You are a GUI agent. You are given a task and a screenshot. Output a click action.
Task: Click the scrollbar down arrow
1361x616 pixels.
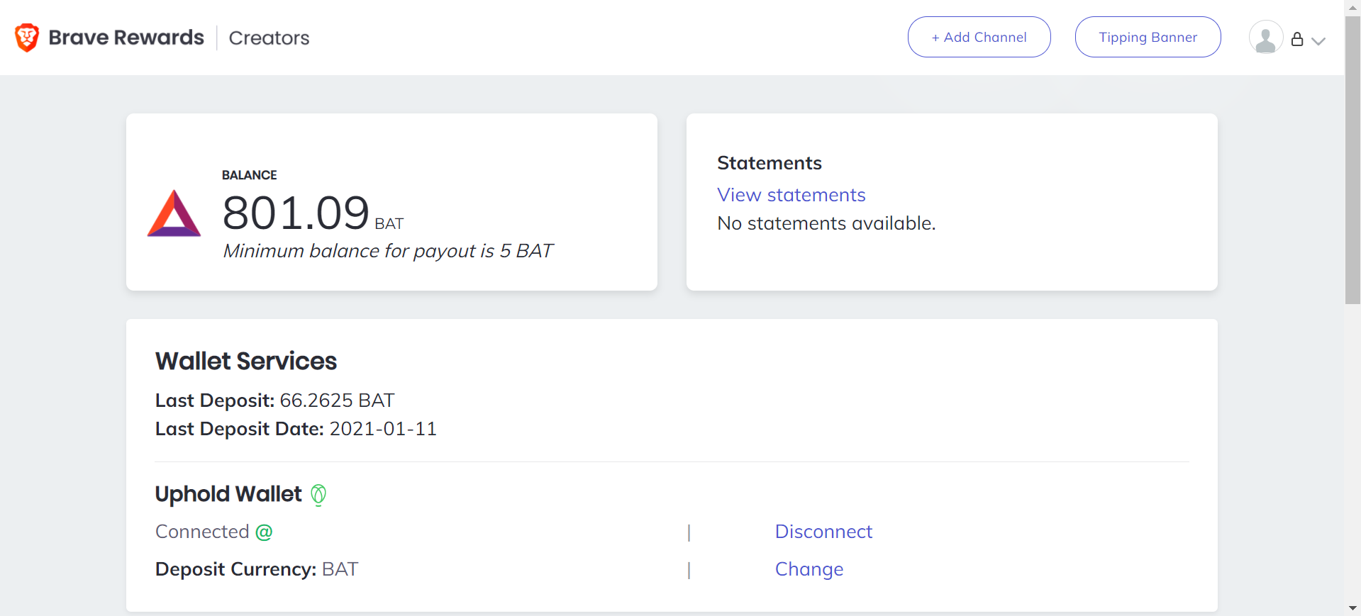pos(1352,608)
